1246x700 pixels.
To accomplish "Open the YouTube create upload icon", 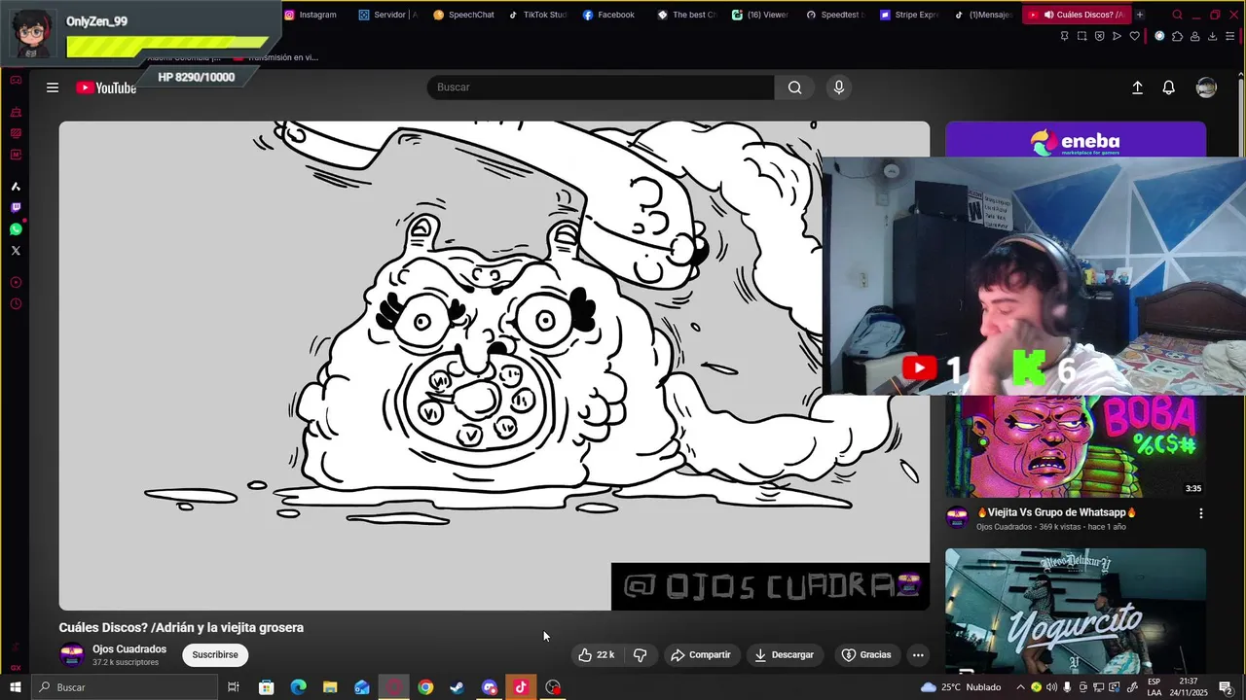I will (1137, 87).
